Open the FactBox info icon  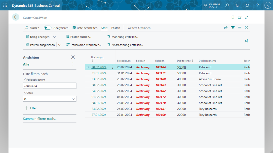tap(246, 27)
